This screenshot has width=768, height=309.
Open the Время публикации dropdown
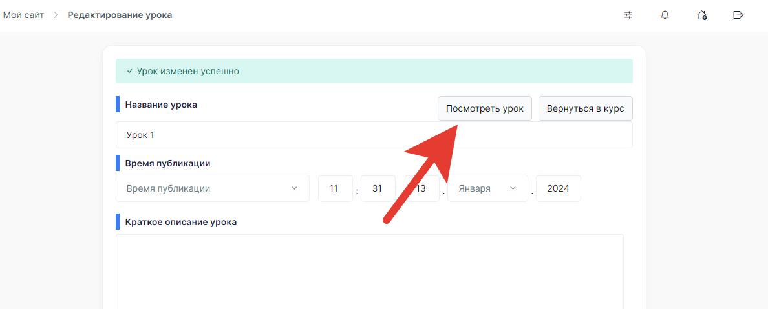213,188
